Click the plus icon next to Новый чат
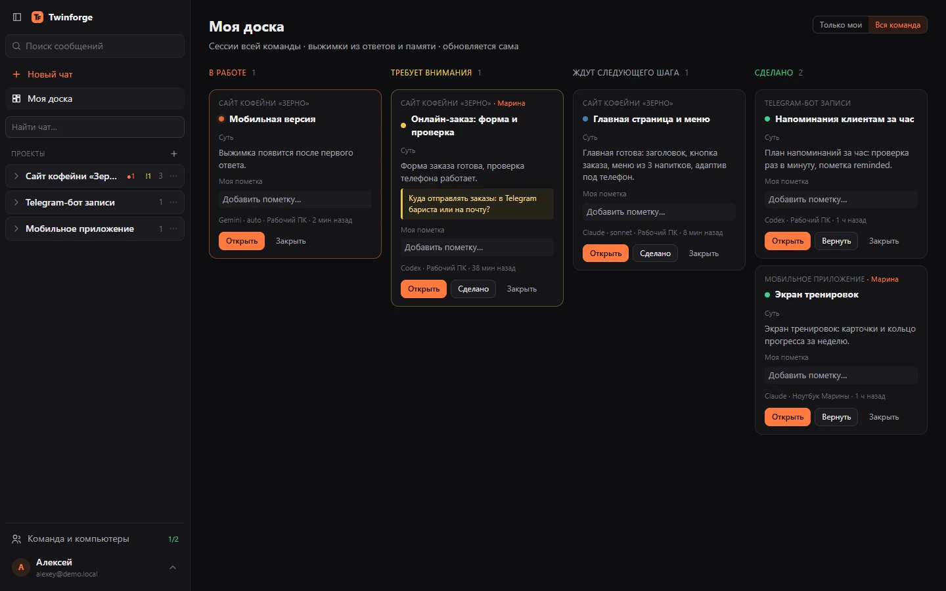This screenshot has width=946, height=591. point(16,74)
